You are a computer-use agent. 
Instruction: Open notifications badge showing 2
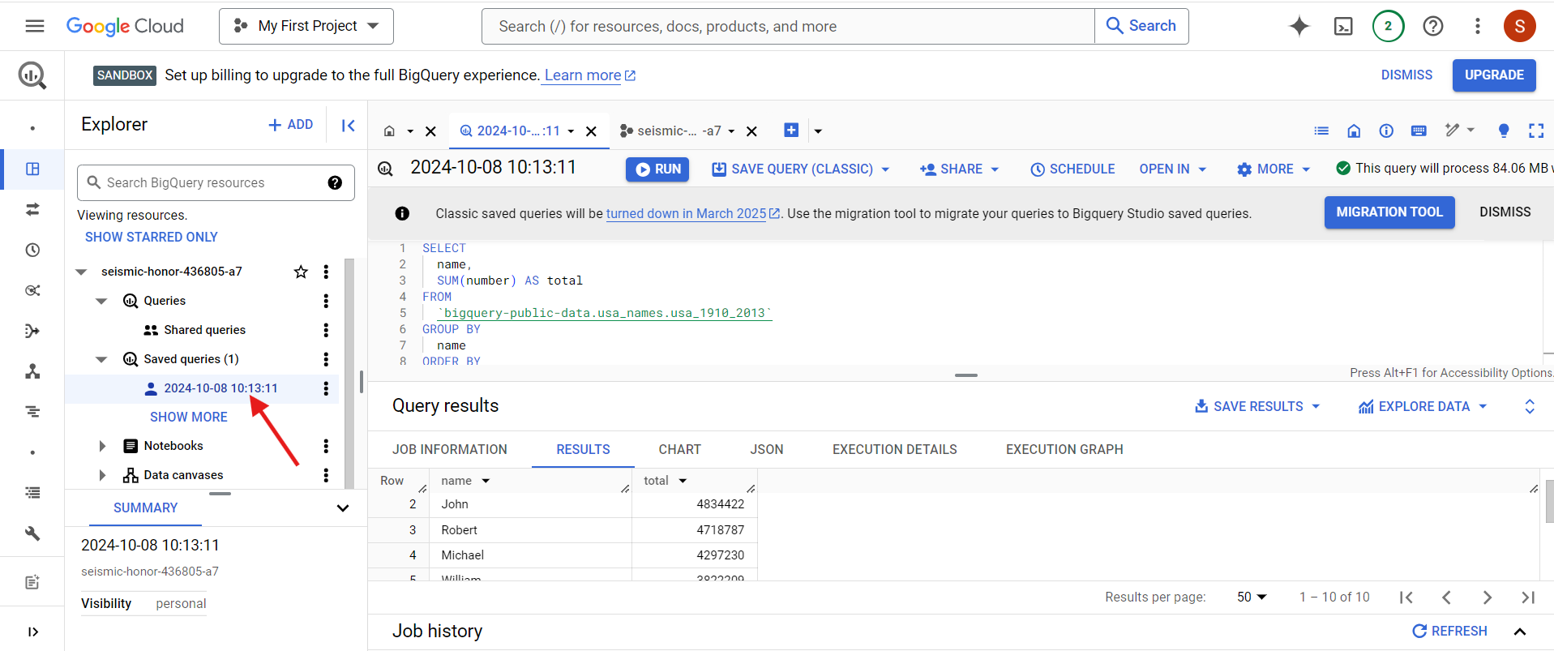[x=1389, y=26]
